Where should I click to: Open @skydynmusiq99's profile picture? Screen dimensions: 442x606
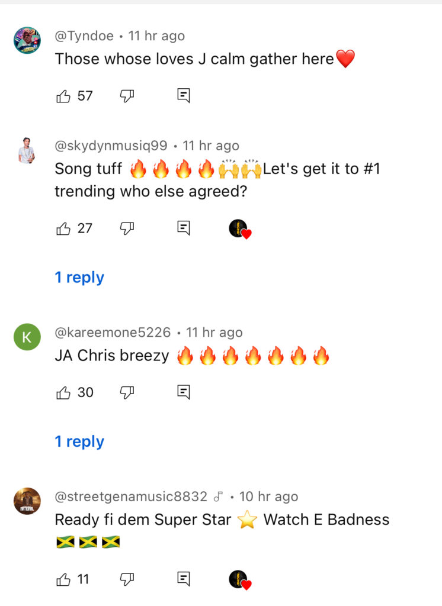pyautogui.click(x=27, y=150)
